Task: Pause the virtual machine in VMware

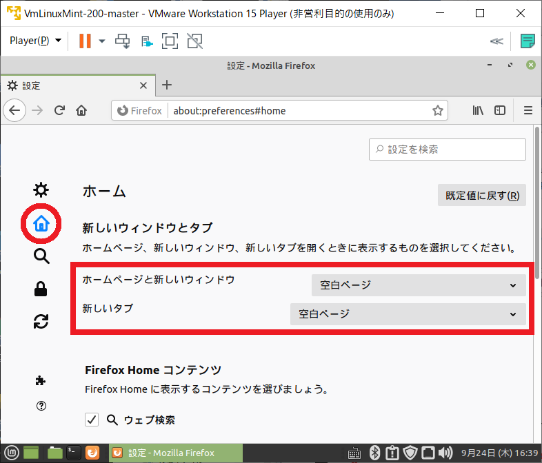Action: click(85, 41)
